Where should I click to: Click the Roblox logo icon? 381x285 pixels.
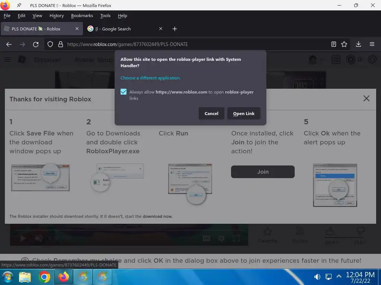pyautogui.click(x=22, y=59)
